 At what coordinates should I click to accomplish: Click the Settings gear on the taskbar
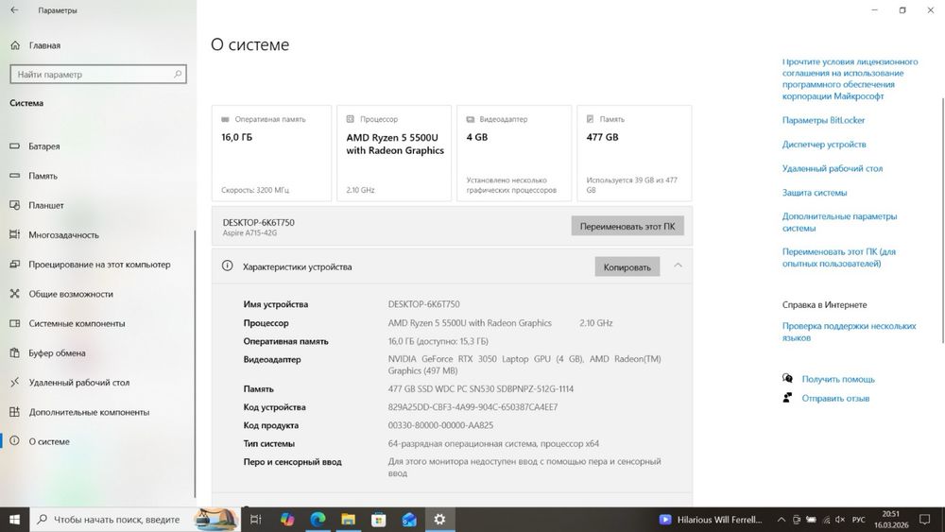point(439,520)
